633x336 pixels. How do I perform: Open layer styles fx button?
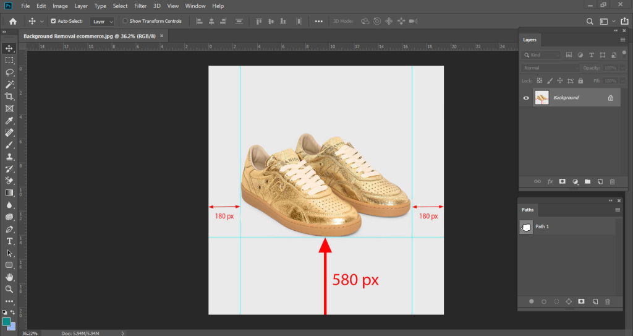(x=550, y=181)
